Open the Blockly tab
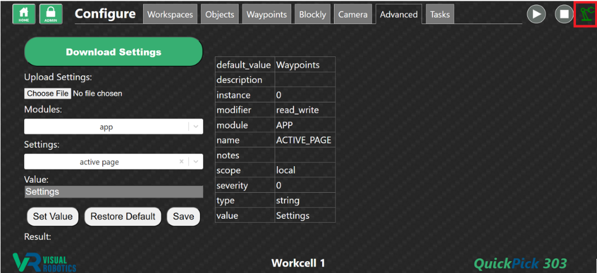Screen dimensions: 597x273 [312, 14]
